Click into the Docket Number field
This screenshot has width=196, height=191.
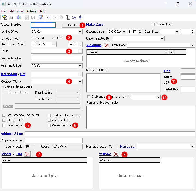point(56,58)
